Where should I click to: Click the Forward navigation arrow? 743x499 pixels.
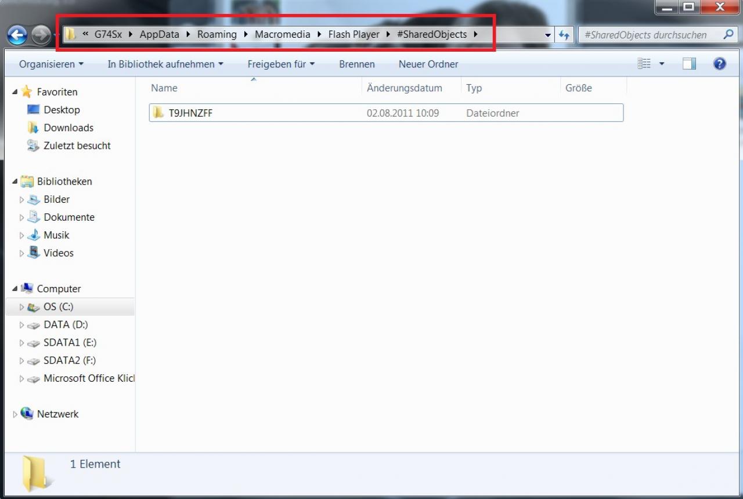click(x=41, y=35)
